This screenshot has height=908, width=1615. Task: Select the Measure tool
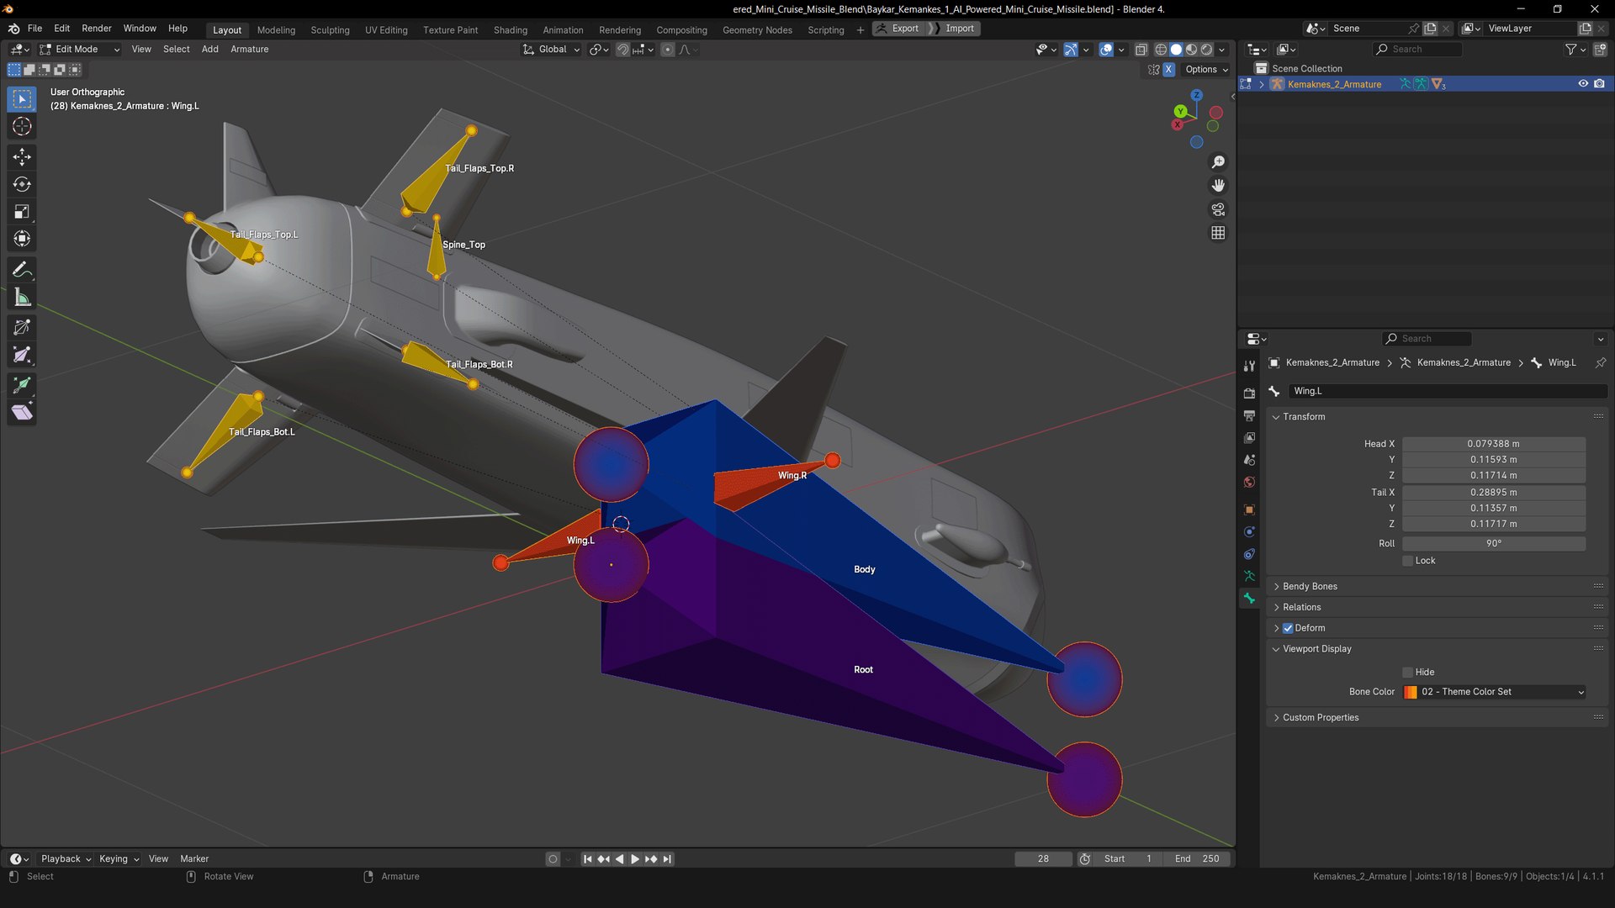[x=22, y=298]
